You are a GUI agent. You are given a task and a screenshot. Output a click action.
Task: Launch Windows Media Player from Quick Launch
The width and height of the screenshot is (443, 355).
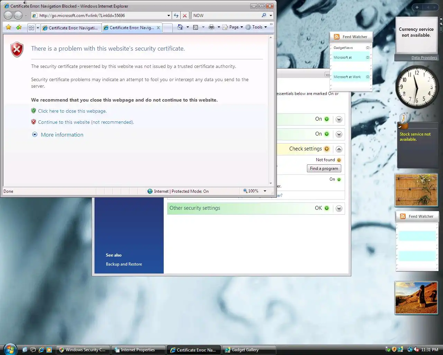(x=49, y=350)
